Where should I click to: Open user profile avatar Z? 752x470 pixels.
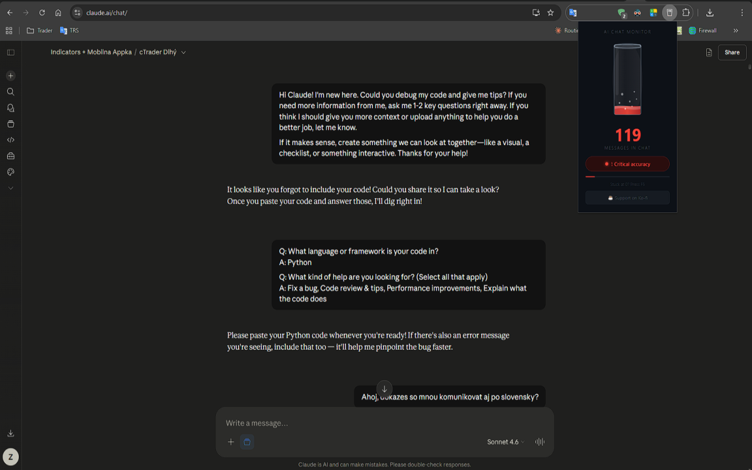[x=11, y=456]
